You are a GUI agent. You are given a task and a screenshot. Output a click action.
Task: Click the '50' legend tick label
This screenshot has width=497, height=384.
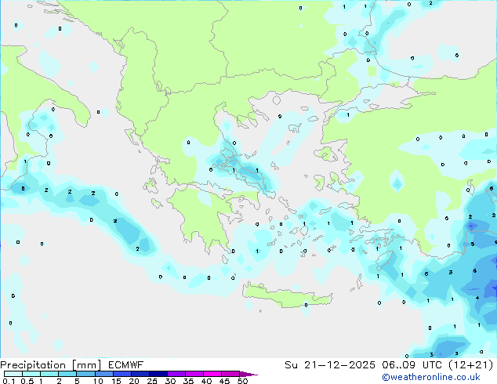[242, 381]
